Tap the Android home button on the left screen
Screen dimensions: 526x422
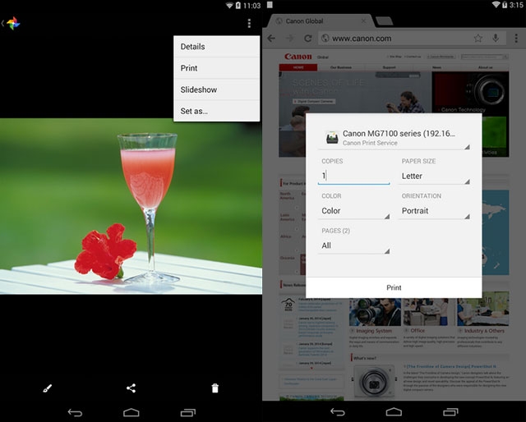pyautogui.click(x=131, y=411)
